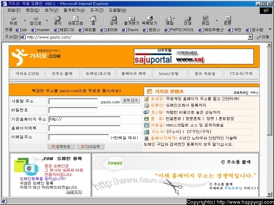Image resolution: width=274 pixels, height=205 pixels.
Task: Open the Daum link in Links bar
Action: tap(130, 30)
